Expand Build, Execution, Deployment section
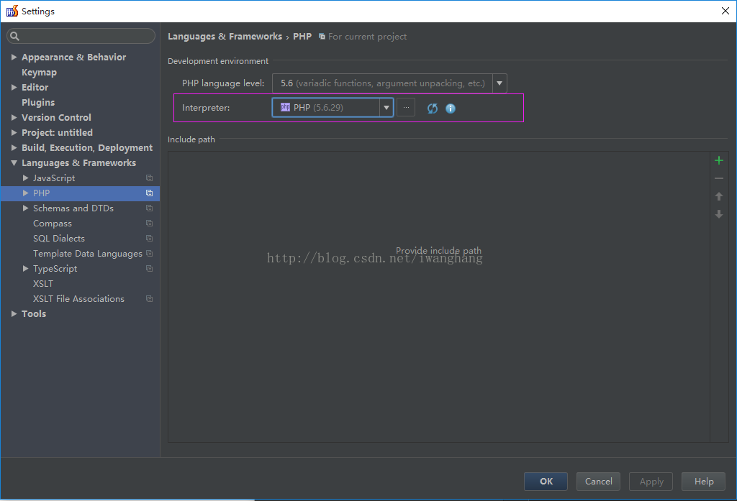The height and width of the screenshot is (501, 737). click(14, 147)
